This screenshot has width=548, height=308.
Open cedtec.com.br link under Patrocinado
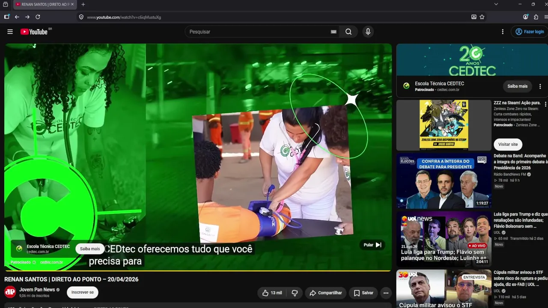51,262
